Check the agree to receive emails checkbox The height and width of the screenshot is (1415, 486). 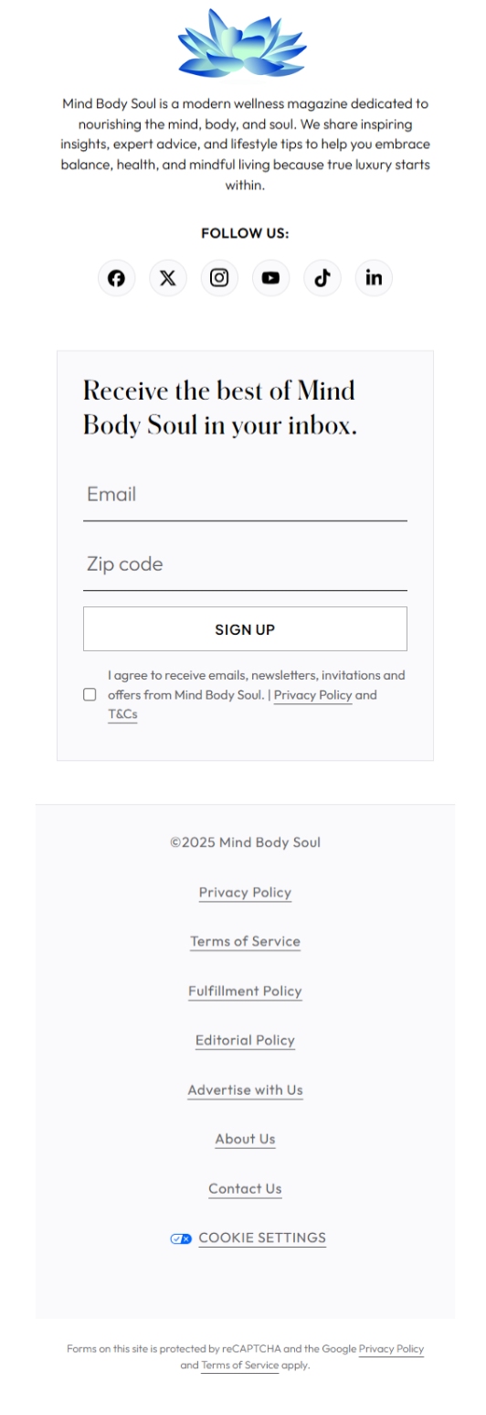pos(90,694)
